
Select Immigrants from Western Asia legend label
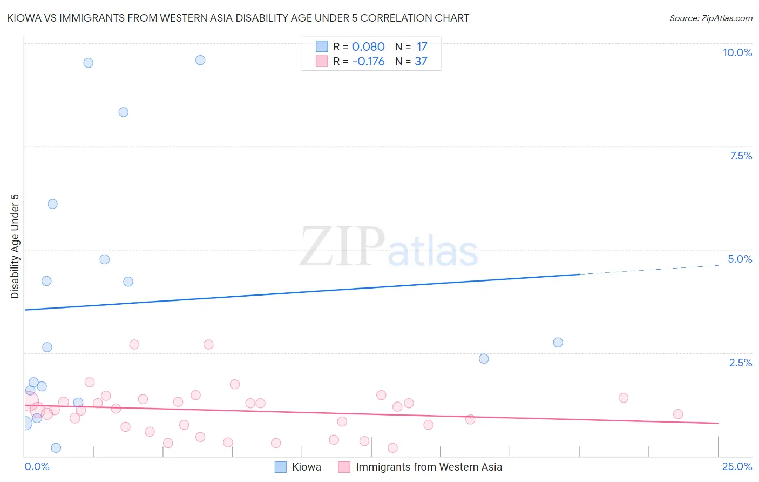coord(429,467)
